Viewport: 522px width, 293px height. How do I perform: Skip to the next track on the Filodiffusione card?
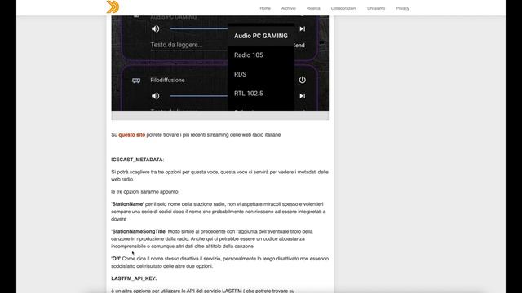click(303, 96)
